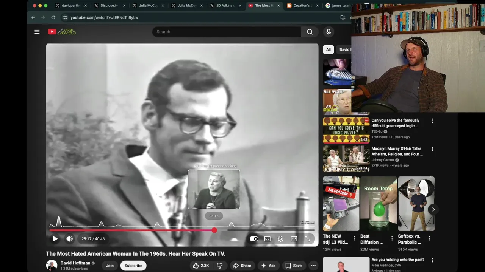Open green-eyed logic puzzle thumbnail

(346, 130)
